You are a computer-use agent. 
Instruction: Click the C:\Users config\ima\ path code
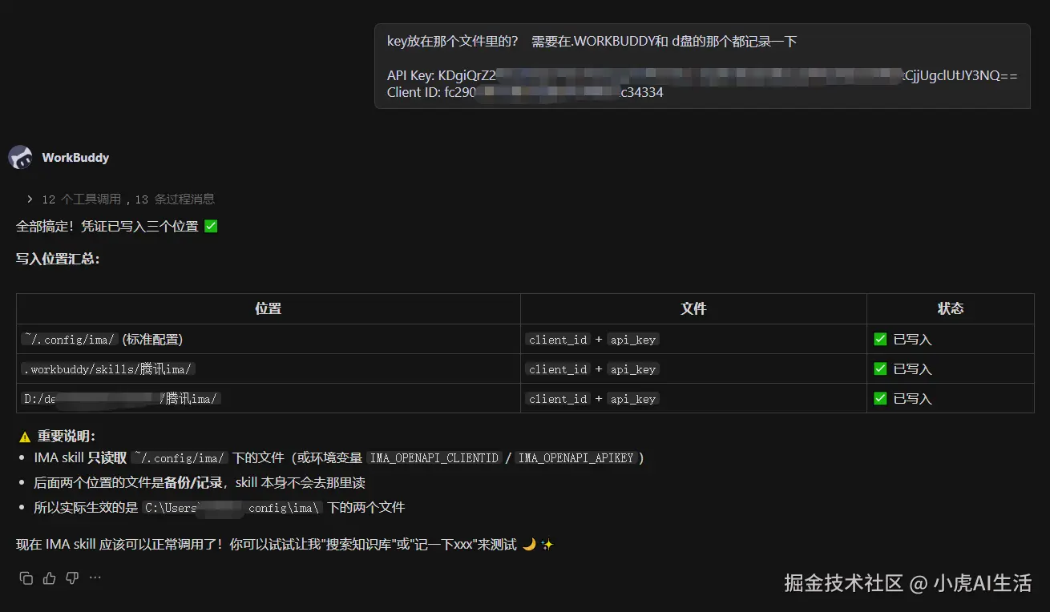tap(232, 508)
